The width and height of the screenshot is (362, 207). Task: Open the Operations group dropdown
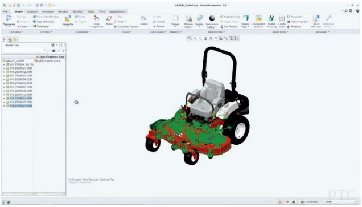coord(16,32)
